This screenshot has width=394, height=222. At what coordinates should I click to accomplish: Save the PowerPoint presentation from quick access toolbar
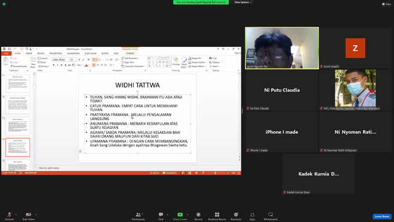coord(9,49)
